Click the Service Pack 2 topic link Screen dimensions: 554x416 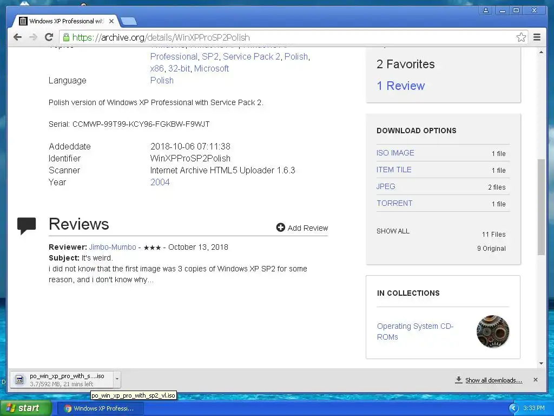(x=252, y=56)
